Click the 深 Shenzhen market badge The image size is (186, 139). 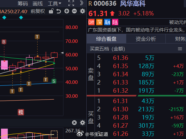pos(99,22)
